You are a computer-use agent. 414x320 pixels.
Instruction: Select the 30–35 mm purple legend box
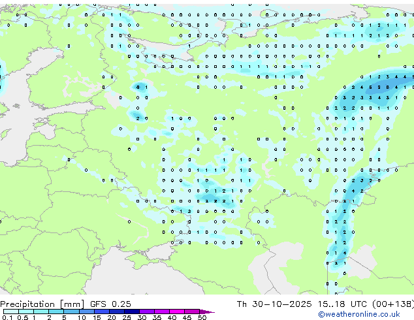coord(147,312)
